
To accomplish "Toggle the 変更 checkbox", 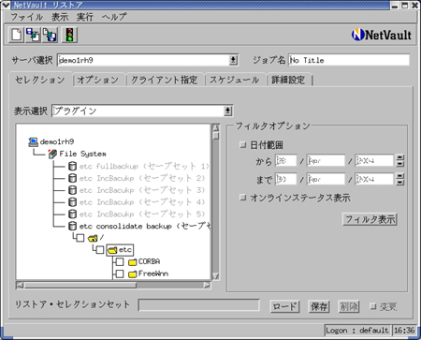I will tap(373, 306).
